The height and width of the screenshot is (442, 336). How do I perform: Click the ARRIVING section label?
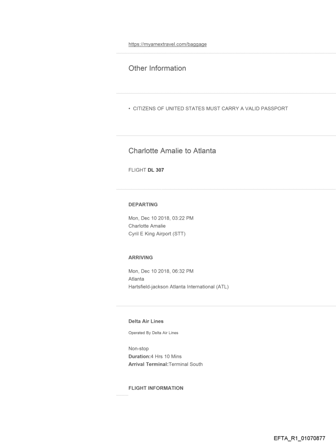click(x=140, y=257)
